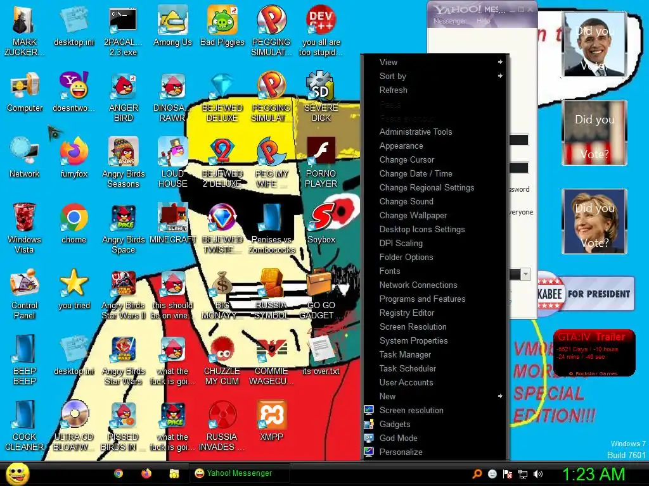This screenshot has height=486, width=649.
Task: Open the furryfox Firefox shortcut
Action: 74,158
